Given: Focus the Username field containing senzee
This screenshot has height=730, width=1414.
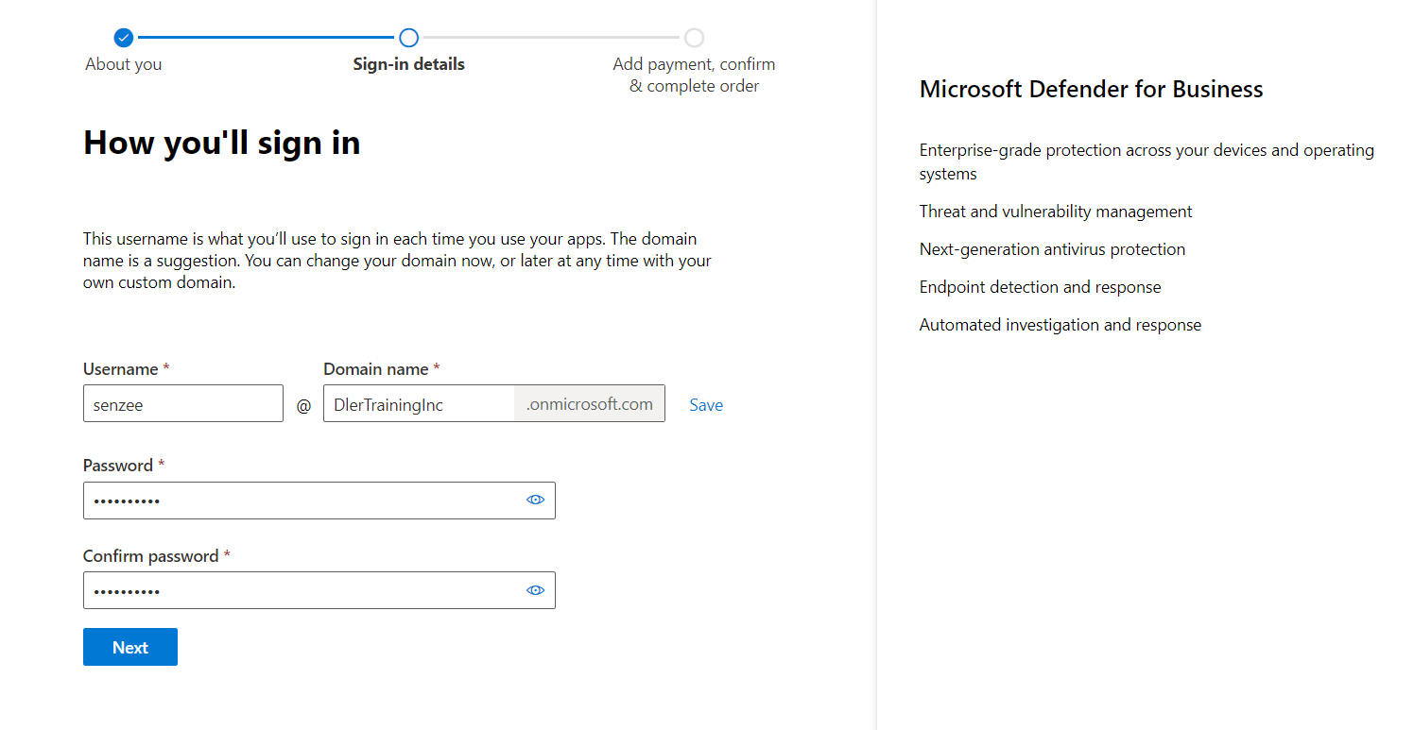Looking at the screenshot, I should [x=182, y=404].
